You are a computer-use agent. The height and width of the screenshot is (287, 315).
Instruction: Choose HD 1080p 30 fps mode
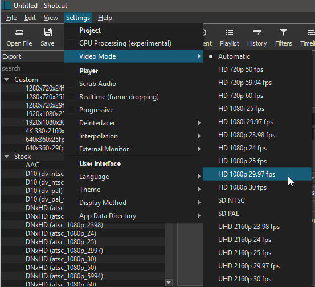(257, 187)
